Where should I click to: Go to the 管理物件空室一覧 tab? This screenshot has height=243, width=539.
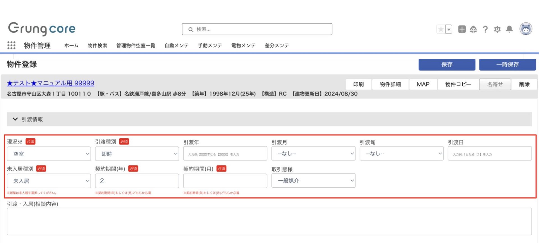pyautogui.click(x=136, y=46)
